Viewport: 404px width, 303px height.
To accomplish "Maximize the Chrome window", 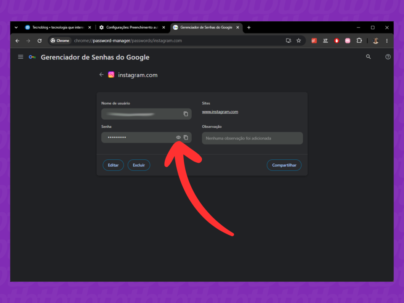I will pyautogui.click(x=373, y=27).
